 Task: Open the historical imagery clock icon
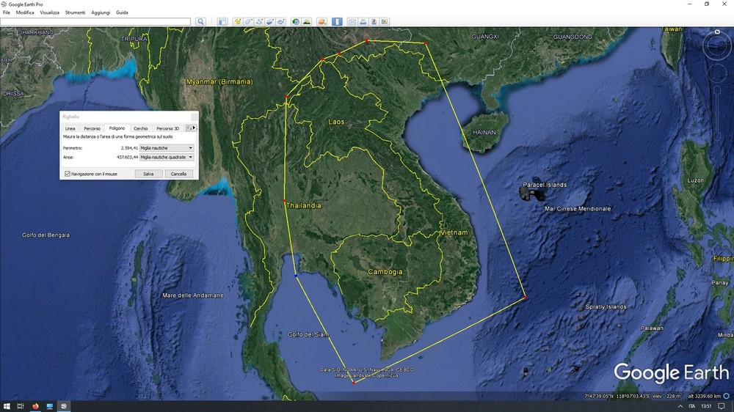[295, 21]
